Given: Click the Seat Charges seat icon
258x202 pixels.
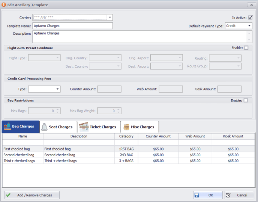Looking at the screenshot, I should 44,127.
